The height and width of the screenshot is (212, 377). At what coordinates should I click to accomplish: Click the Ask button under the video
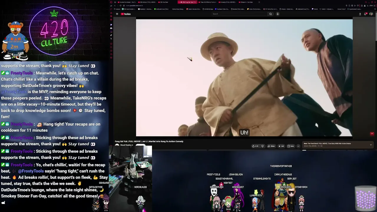pos(281,146)
